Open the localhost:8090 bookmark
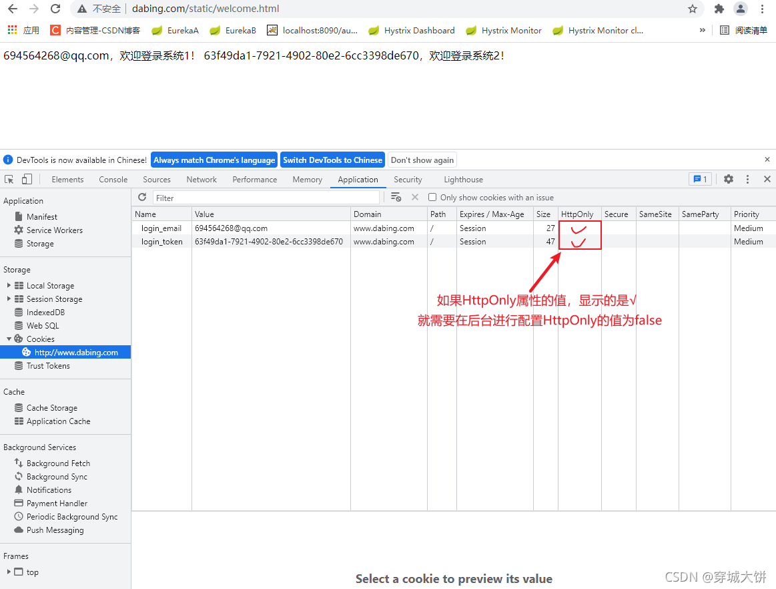Screen dimensions: 776x589 tap(312, 30)
